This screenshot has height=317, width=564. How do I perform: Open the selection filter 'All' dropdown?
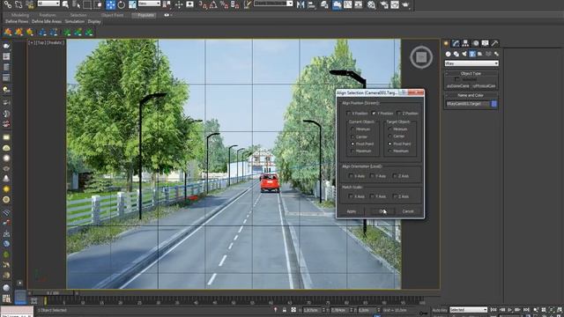[48, 4]
